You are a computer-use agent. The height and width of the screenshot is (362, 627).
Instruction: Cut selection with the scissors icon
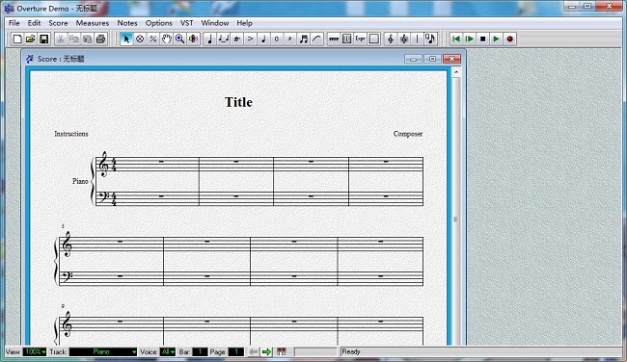tap(61, 39)
